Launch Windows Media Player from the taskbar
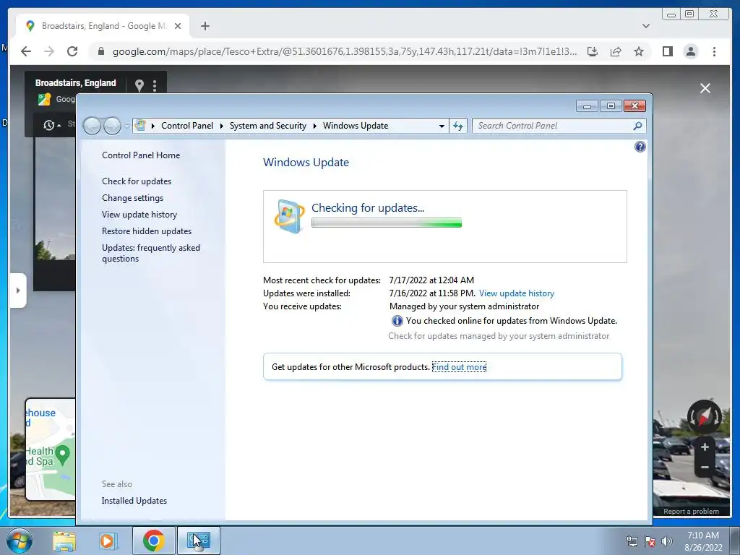The width and height of the screenshot is (740, 555). pyautogui.click(x=108, y=541)
